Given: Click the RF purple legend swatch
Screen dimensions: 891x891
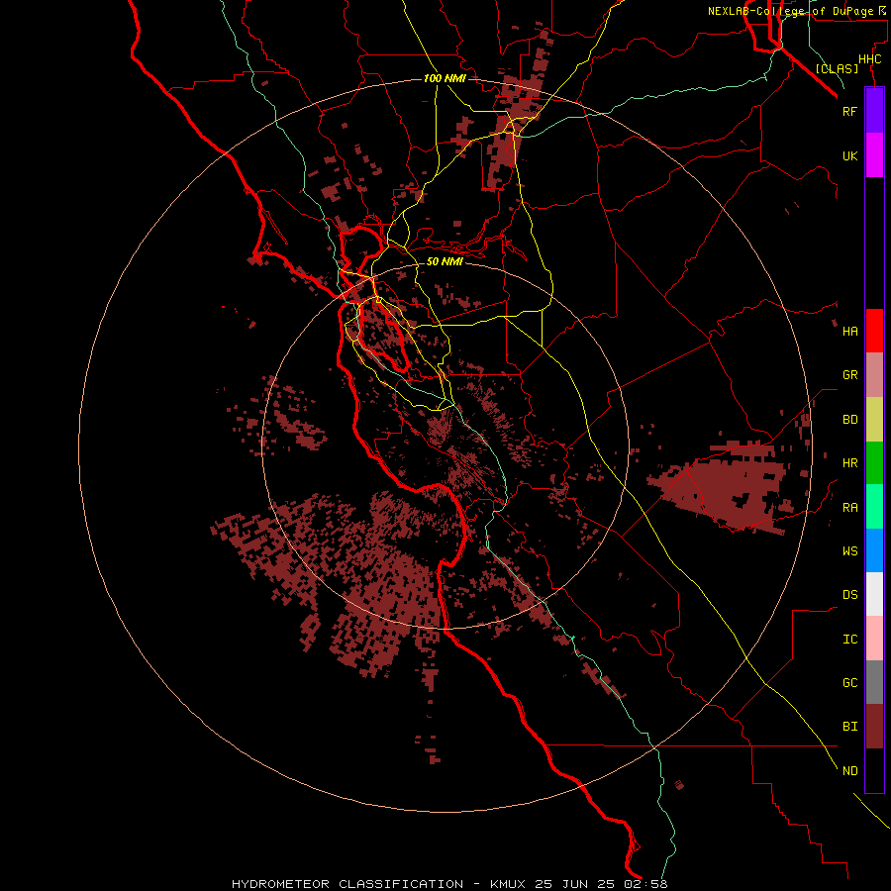Looking at the screenshot, I should (x=874, y=111).
